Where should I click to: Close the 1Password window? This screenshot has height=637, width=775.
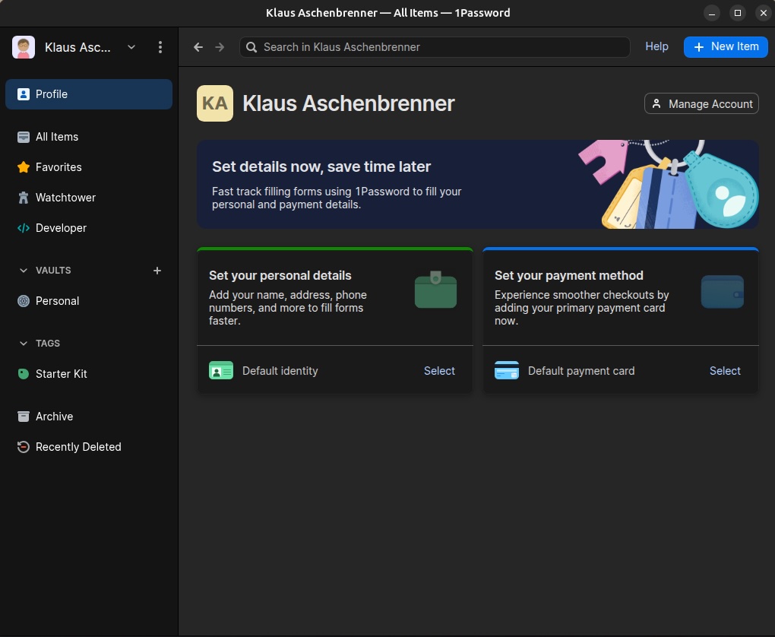[x=763, y=14]
